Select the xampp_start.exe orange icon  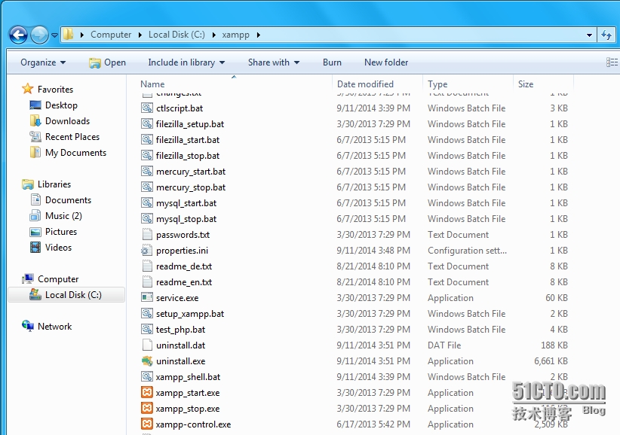147,392
